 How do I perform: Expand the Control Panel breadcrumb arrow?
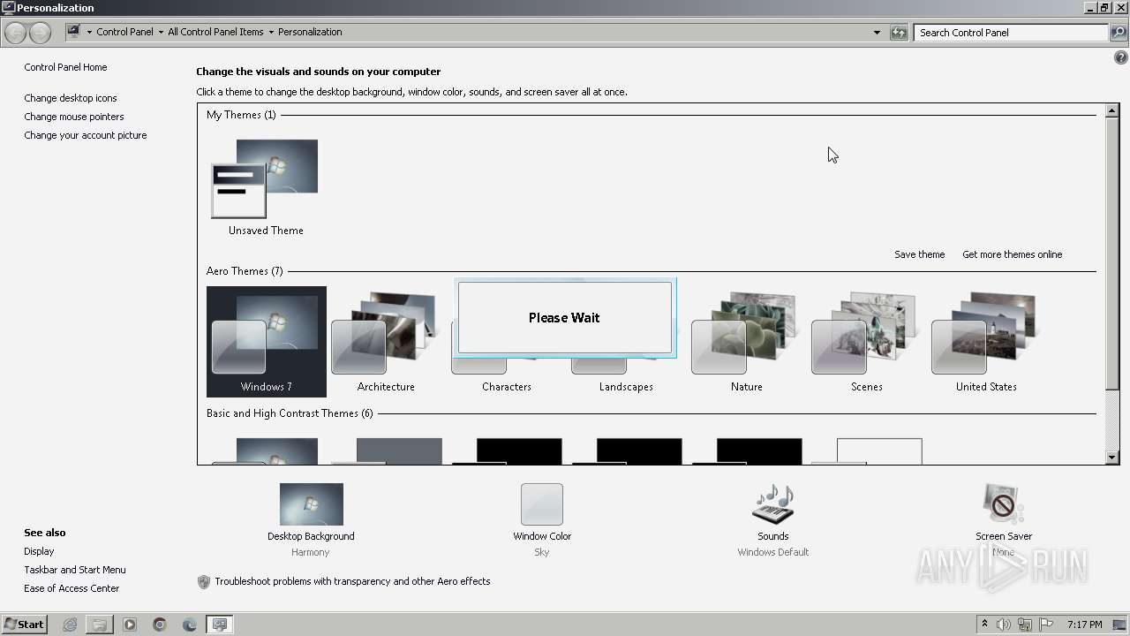coord(161,33)
